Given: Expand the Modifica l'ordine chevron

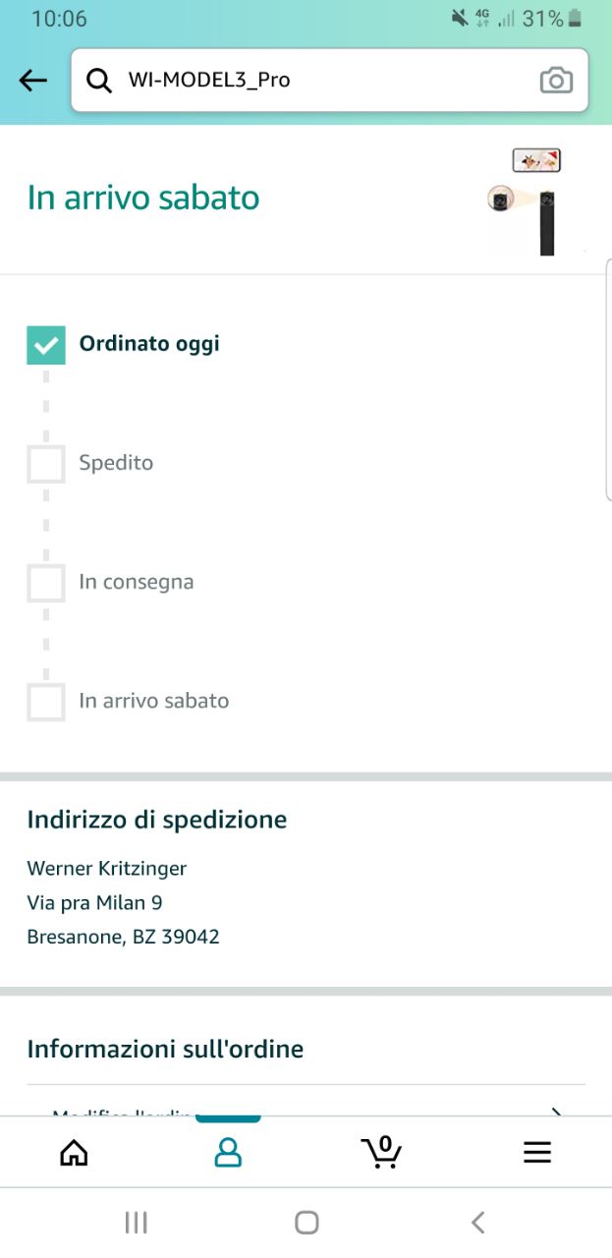Looking at the screenshot, I should (556, 1111).
